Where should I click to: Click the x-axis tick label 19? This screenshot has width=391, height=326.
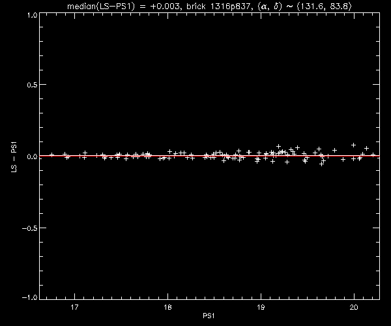[261, 307]
